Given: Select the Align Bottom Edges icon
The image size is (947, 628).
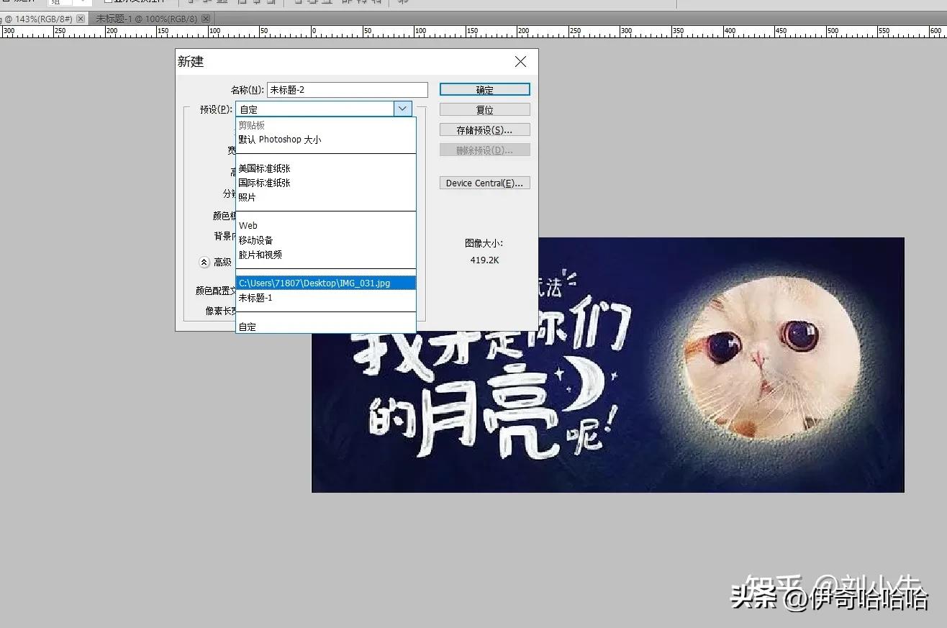Looking at the screenshot, I should [x=221, y=2].
